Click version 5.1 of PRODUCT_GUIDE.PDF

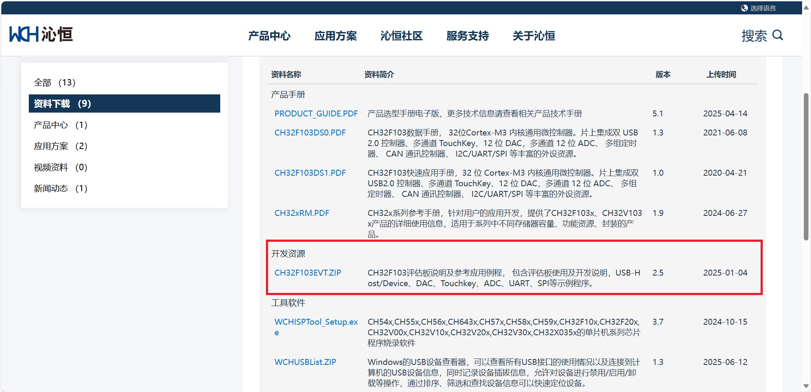(x=658, y=113)
